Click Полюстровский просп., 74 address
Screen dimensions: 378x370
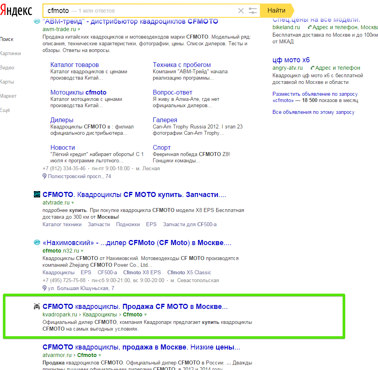coord(80,176)
